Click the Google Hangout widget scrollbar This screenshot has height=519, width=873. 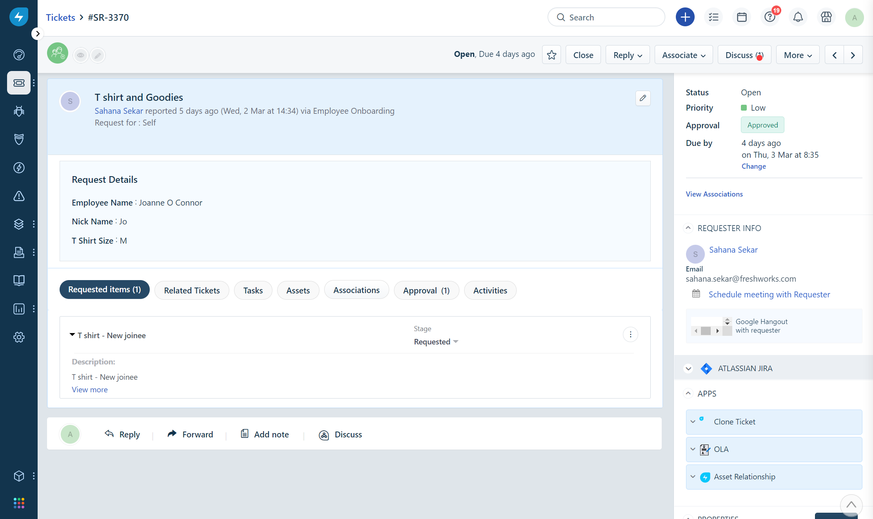(x=706, y=331)
